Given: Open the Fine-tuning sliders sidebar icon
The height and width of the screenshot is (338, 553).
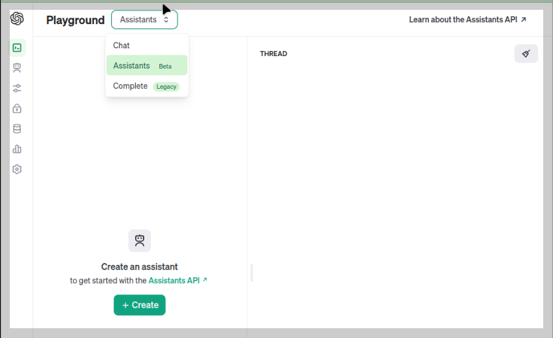Looking at the screenshot, I should coord(17,88).
